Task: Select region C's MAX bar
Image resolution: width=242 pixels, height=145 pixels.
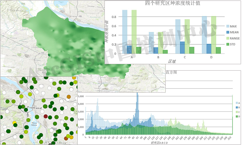Action: click(178, 37)
